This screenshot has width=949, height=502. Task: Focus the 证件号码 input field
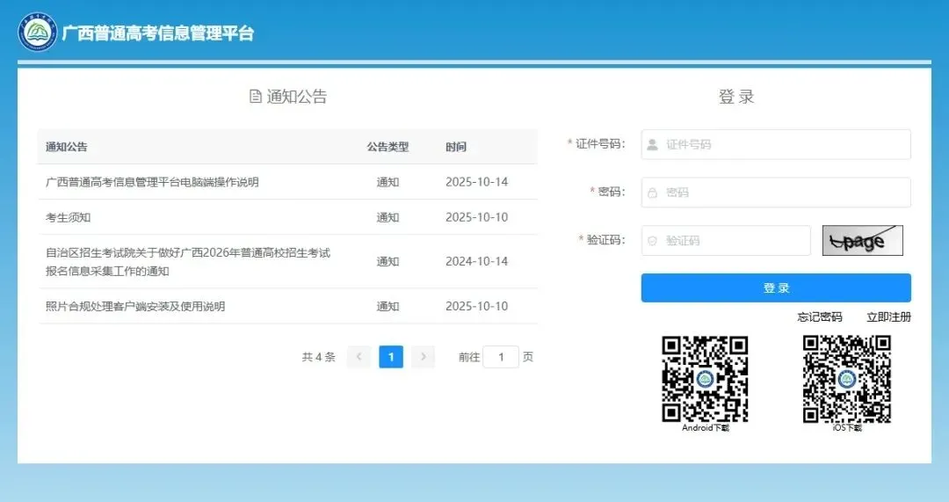click(776, 144)
